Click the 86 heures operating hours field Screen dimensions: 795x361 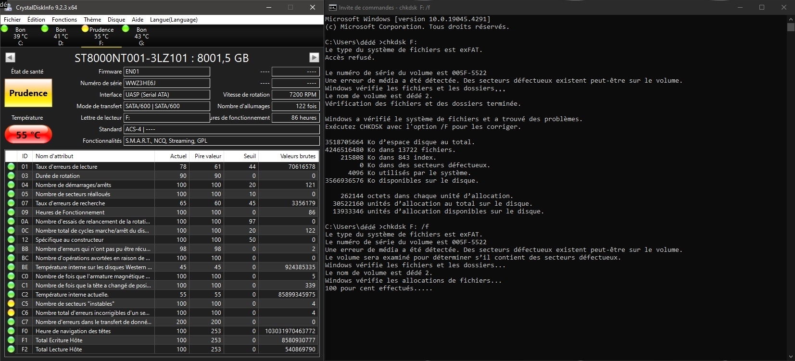click(x=295, y=118)
